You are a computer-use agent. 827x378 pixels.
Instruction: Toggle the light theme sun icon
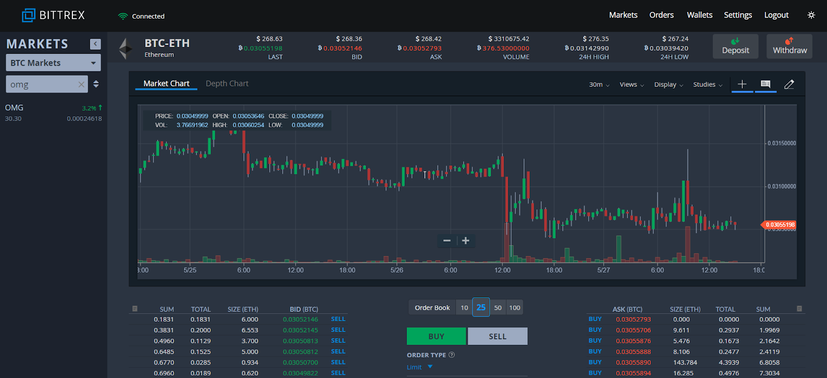811,15
